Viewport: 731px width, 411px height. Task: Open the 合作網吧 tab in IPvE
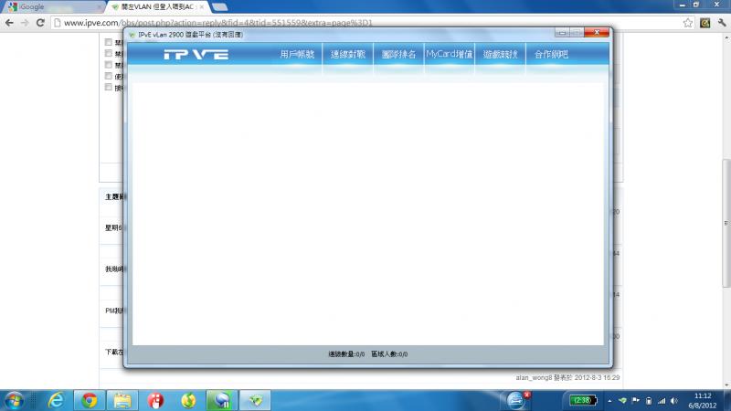551,55
